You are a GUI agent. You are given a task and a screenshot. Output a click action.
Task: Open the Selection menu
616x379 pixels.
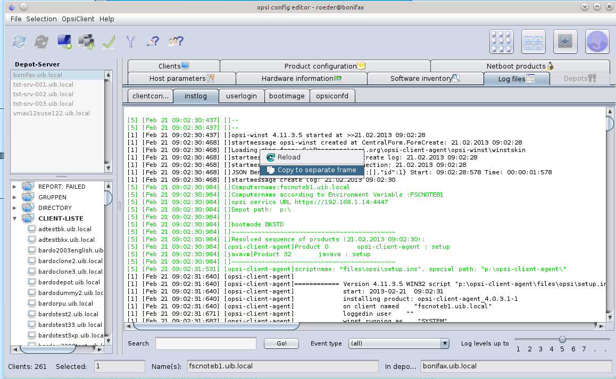click(x=41, y=19)
